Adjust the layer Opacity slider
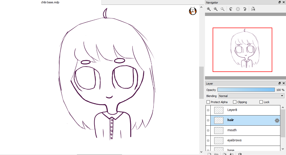Image resolution: width=286 pixels, height=155 pixels. pos(246,90)
